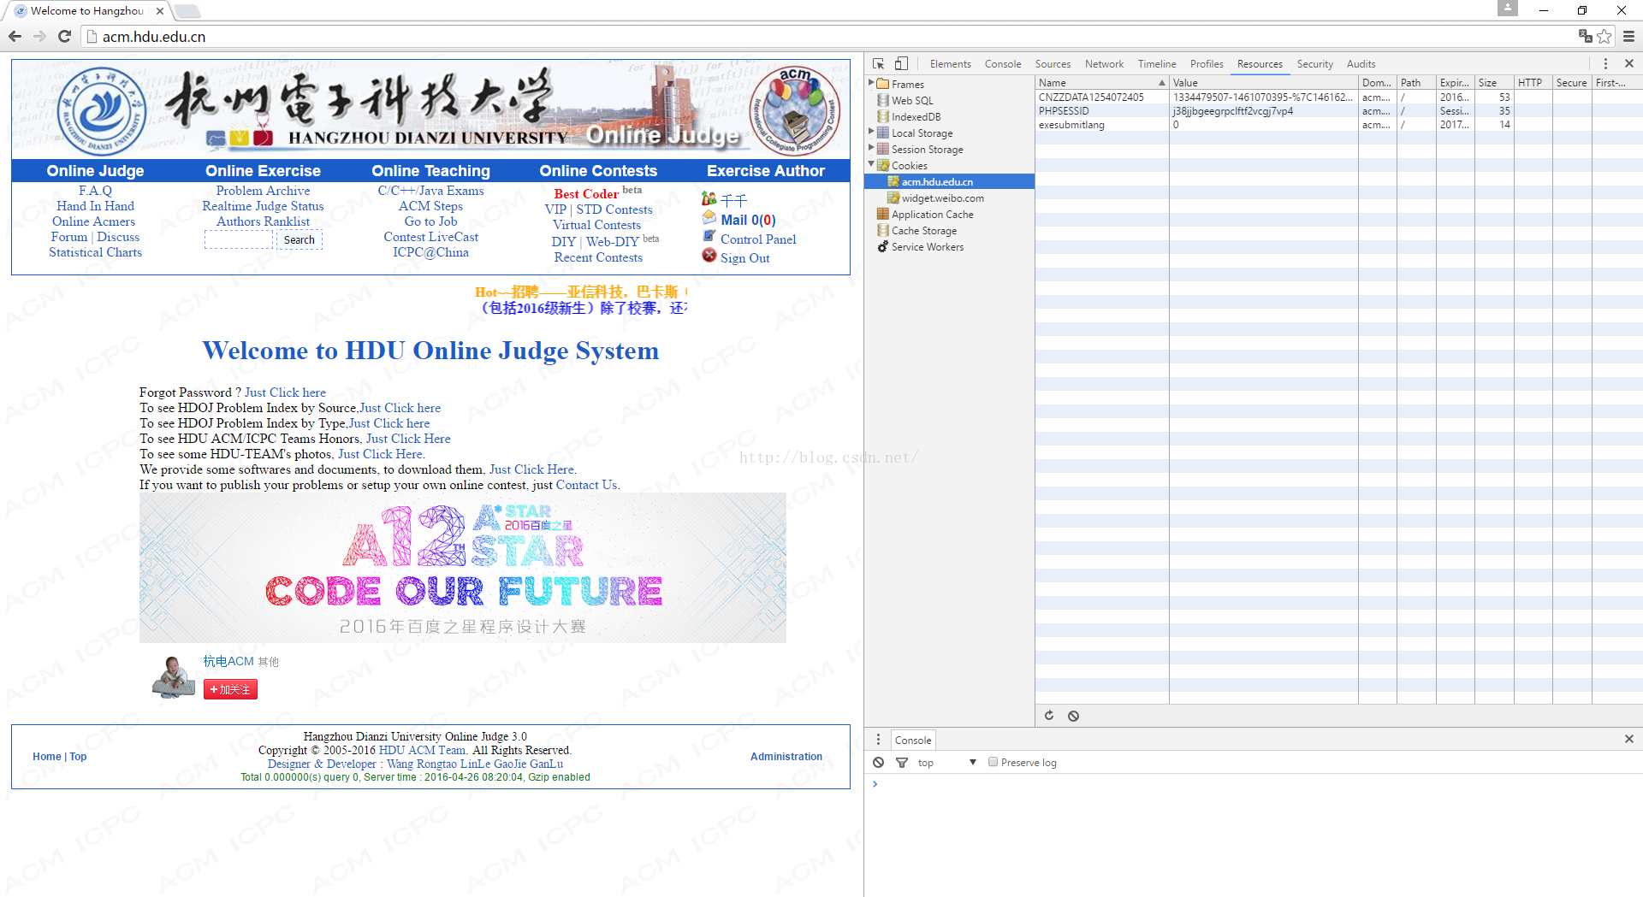
Task: Switch to the Network tab
Action: pyautogui.click(x=1104, y=64)
